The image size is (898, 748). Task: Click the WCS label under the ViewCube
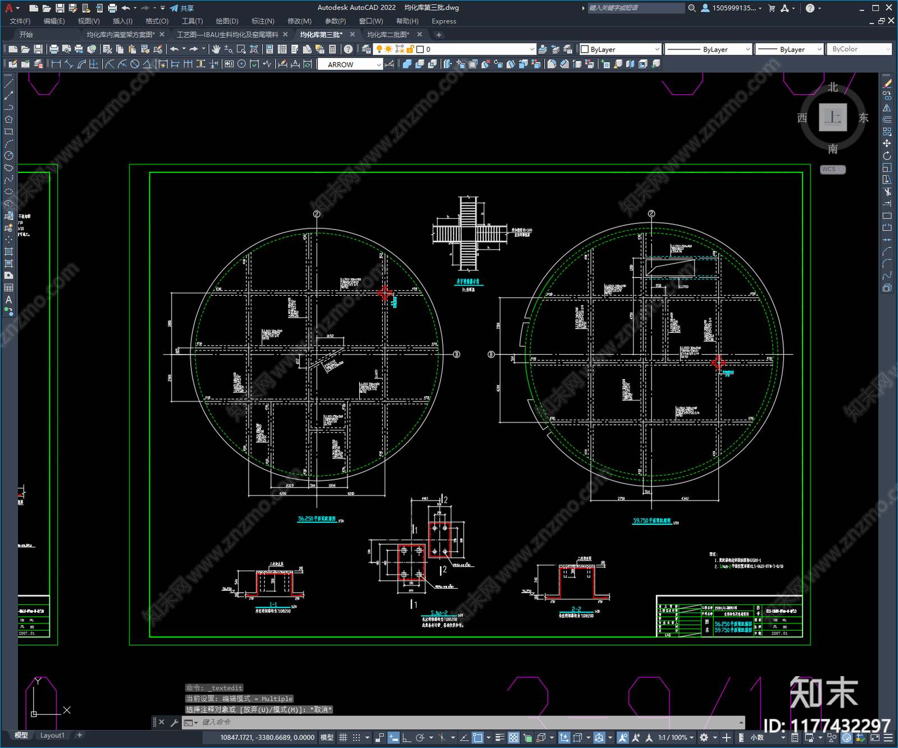(833, 169)
